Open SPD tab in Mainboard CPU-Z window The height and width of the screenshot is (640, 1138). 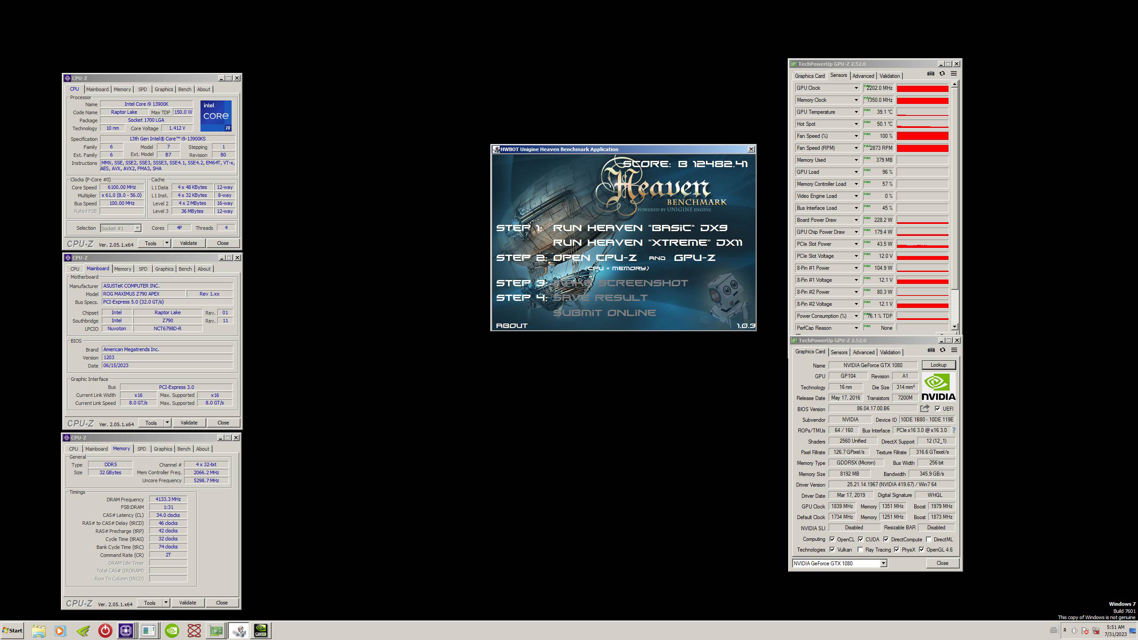click(x=143, y=269)
